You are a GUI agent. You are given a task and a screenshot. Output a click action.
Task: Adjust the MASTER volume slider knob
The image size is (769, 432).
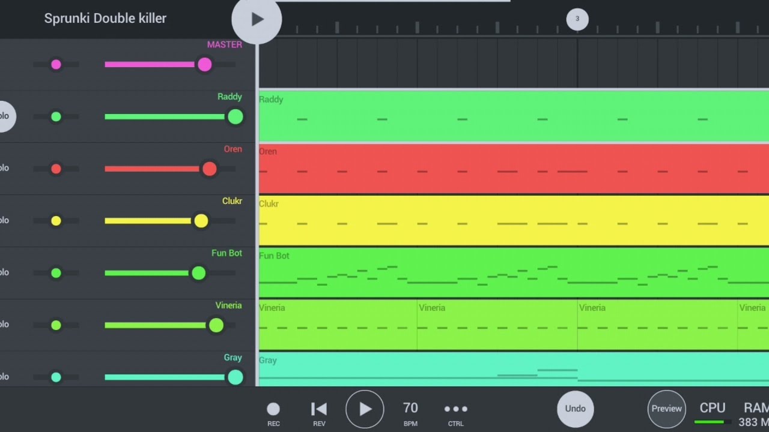coord(205,64)
